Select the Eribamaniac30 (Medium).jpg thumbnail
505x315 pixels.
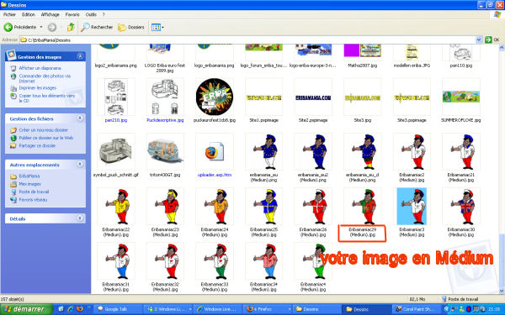coord(461,207)
